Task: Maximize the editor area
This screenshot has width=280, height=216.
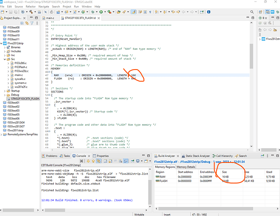Action: (253, 18)
